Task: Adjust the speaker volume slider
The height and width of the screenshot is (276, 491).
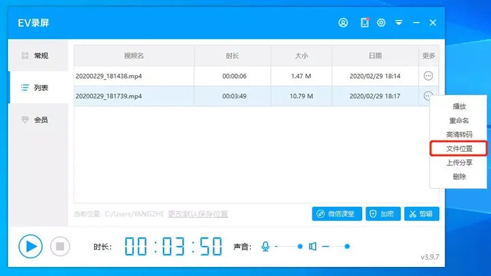Action: click(347, 246)
